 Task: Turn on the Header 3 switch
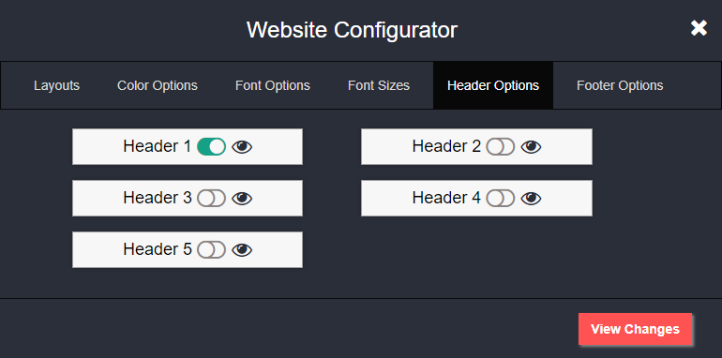pos(211,199)
